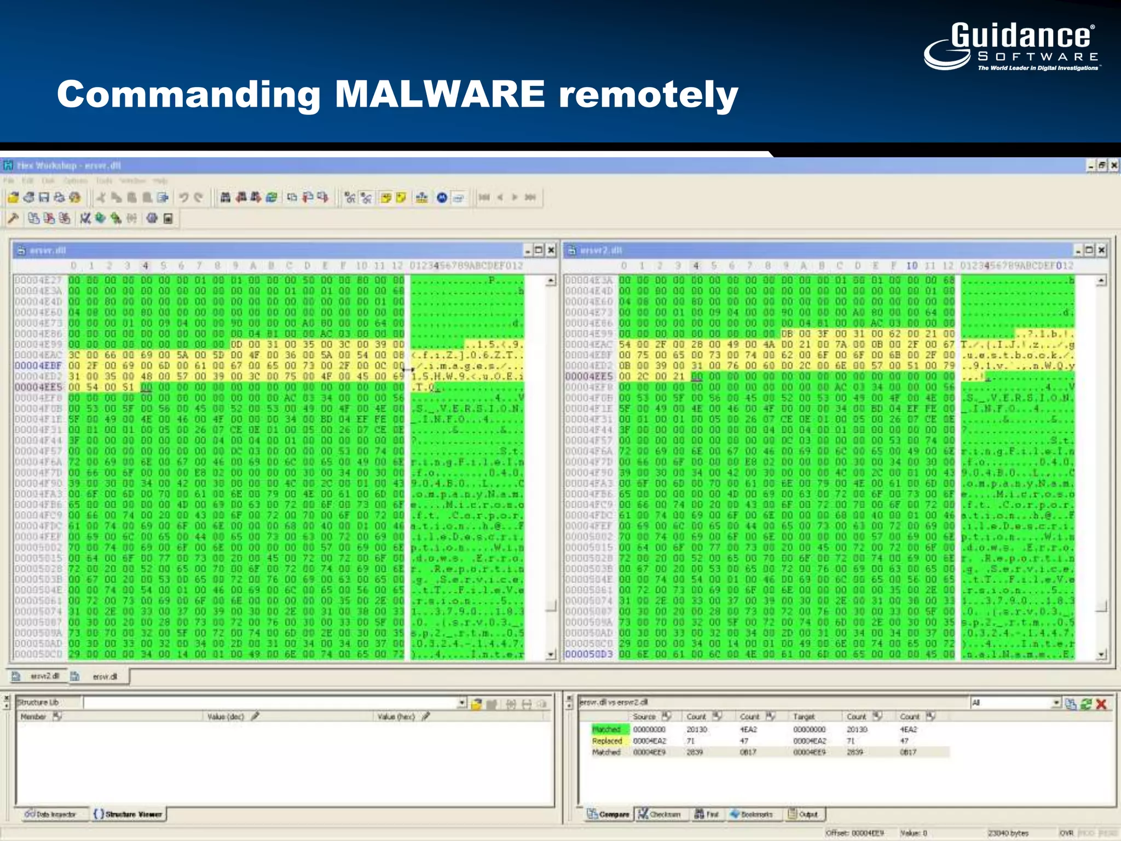The image size is (1121, 841).
Task: Click the green recompare refresh icon
Action: pos(1087,704)
